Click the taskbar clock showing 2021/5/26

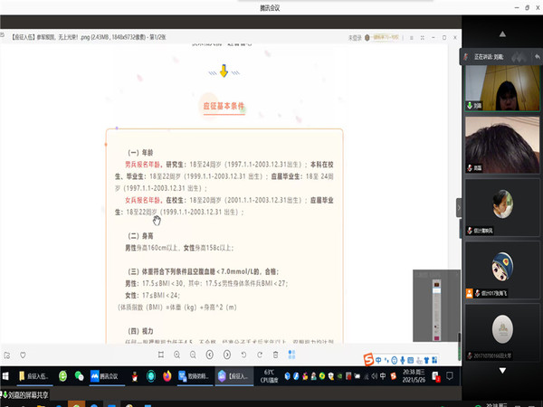coord(414,376)
